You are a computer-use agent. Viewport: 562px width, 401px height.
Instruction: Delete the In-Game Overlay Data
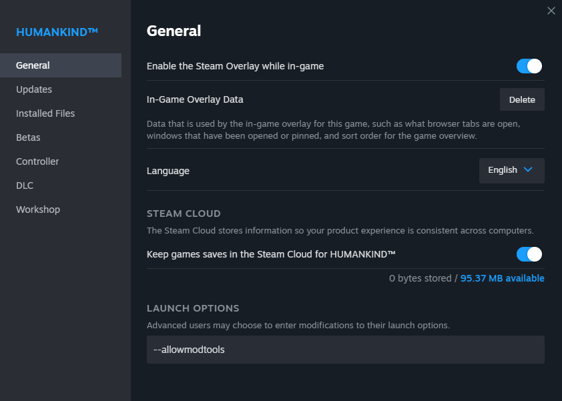coord(522,99)
